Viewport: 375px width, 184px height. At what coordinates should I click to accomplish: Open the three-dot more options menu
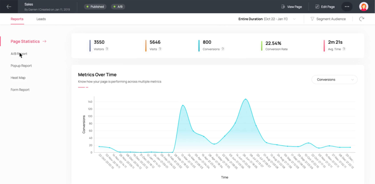point(347,7)
